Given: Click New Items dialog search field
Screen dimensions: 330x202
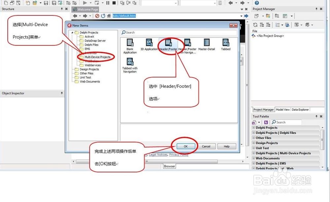Looking at the screenshot, I should pos(179,32).
